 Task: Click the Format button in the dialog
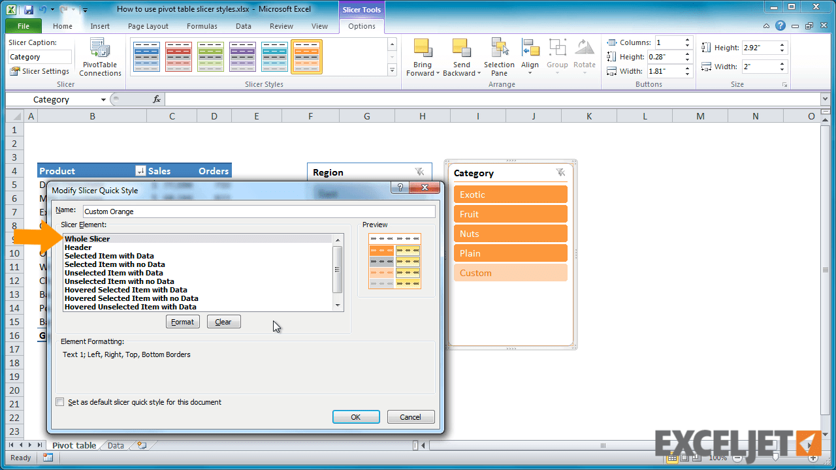click(182, 321)
